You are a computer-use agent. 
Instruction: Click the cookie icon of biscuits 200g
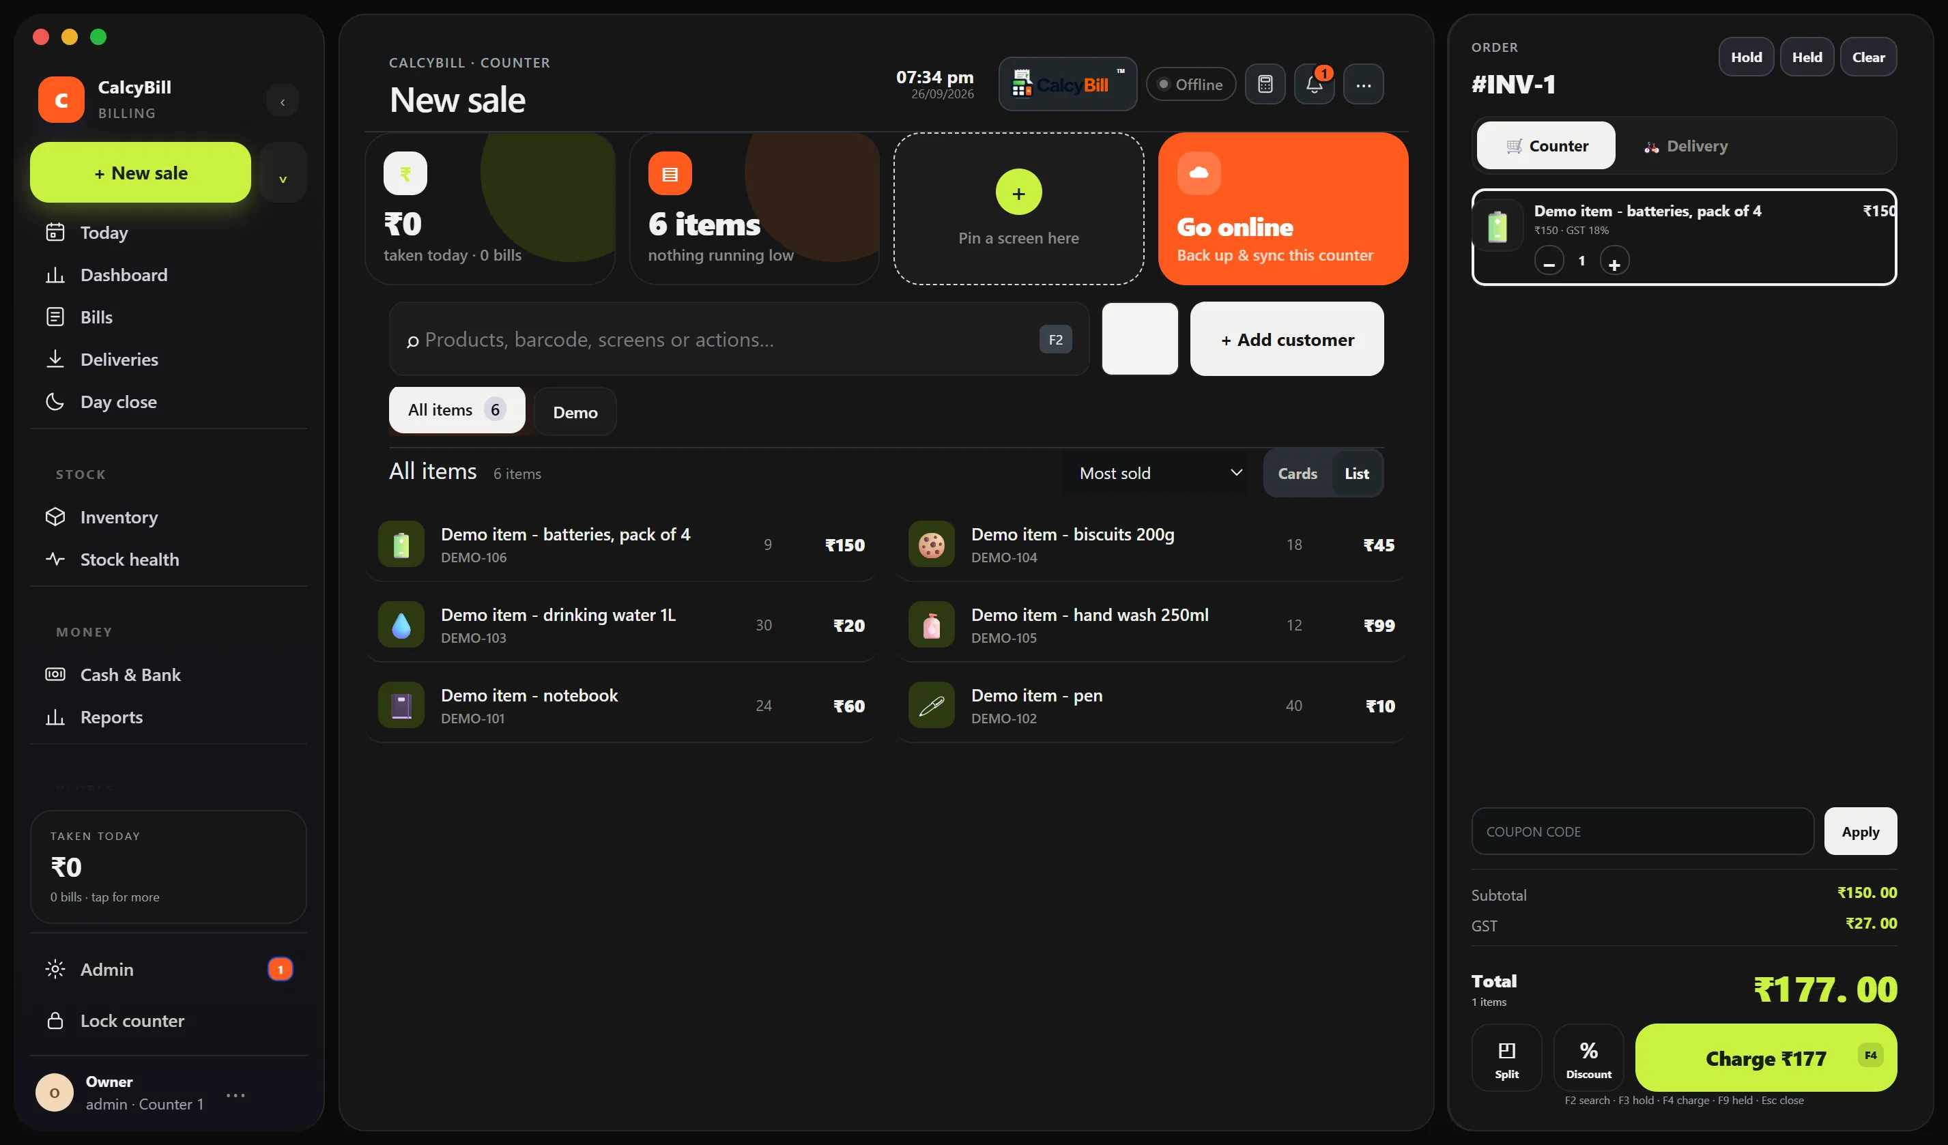coord(931,545)
